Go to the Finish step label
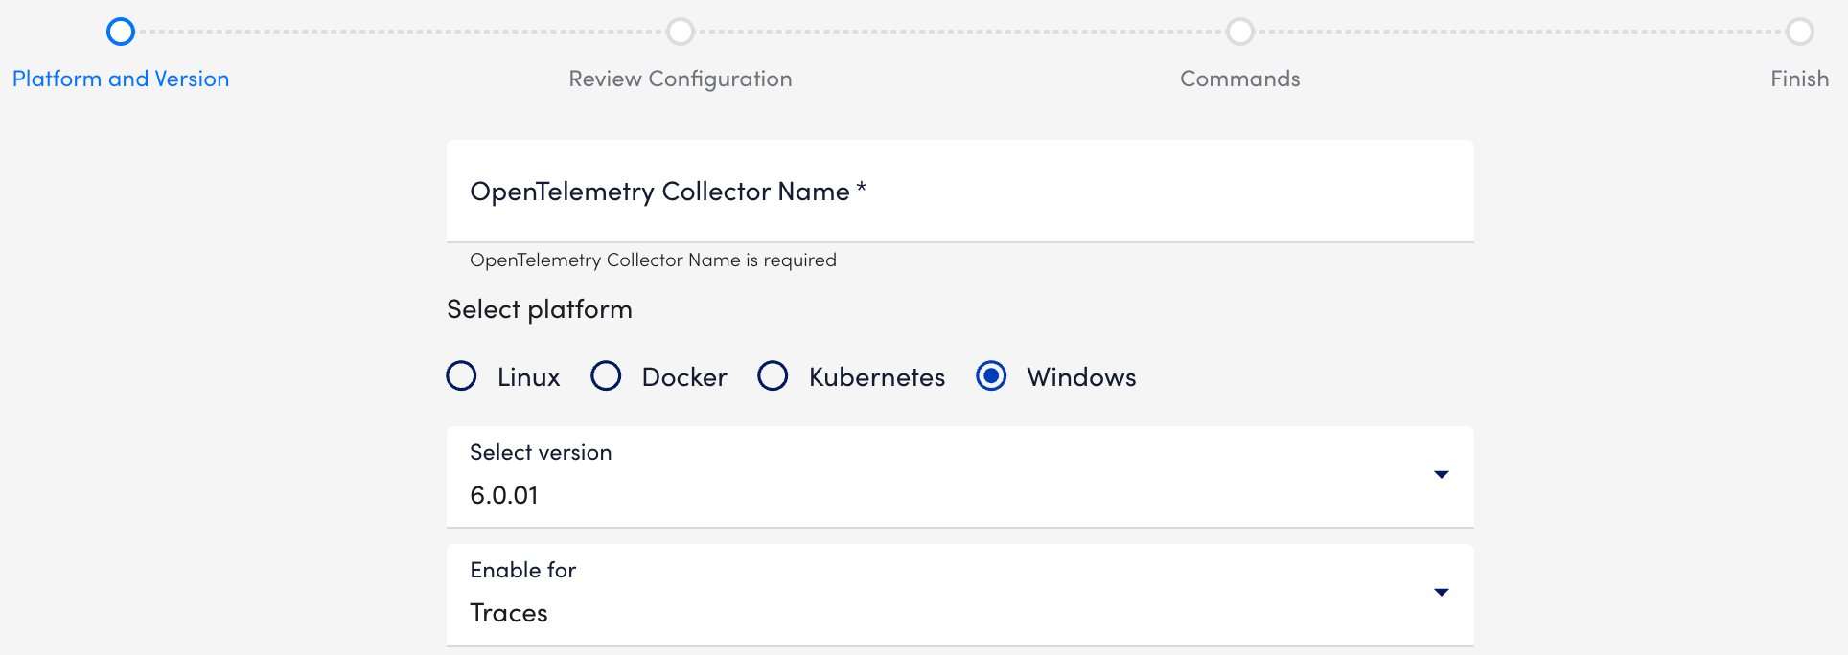The height and width of the screenshot is (655, 1848). pos(1799,79)
